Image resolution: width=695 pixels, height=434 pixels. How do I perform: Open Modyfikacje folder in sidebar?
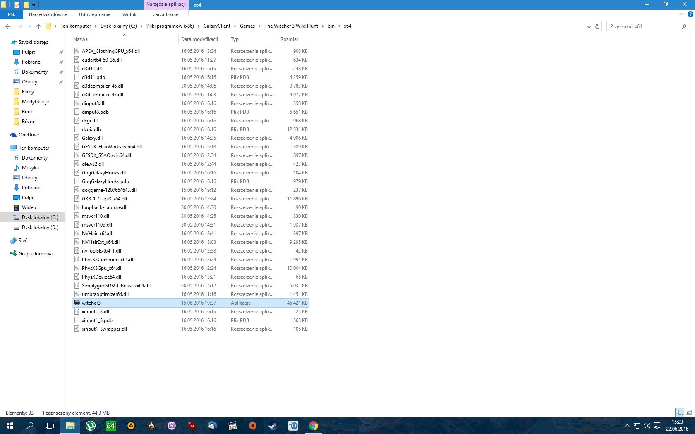(35, 102)
